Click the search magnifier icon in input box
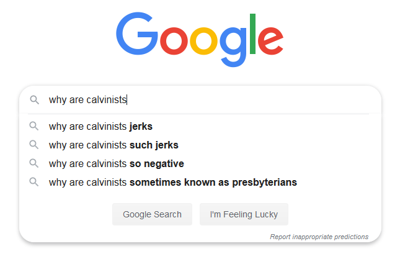 point(35,100)
